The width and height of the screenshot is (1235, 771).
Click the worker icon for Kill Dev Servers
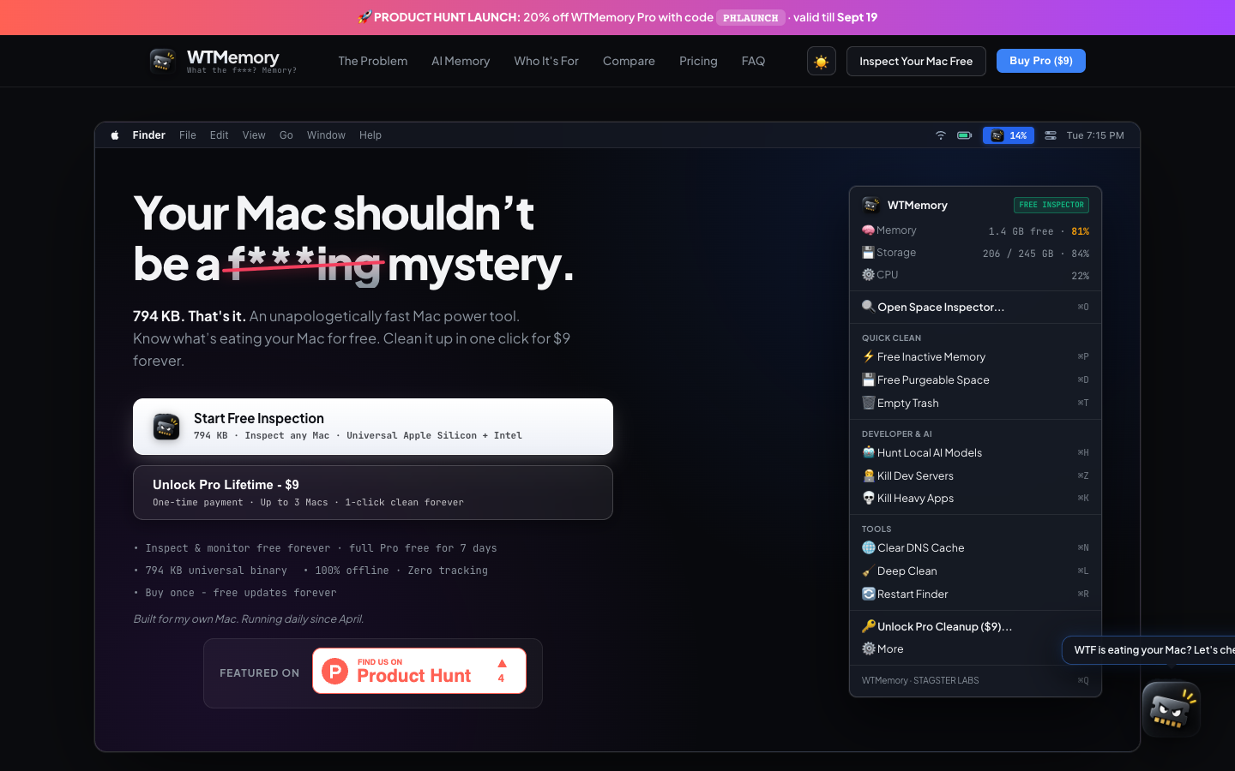[868, 475]
